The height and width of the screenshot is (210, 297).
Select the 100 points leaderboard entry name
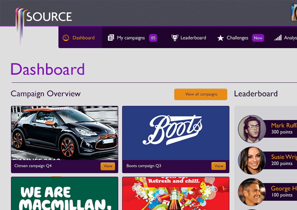coord(284,189)
